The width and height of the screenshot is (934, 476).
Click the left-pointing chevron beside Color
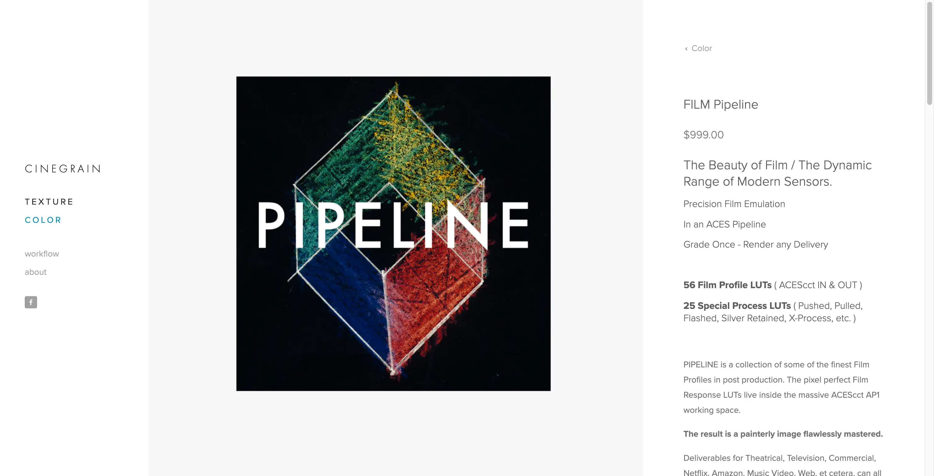pos(686,48)
